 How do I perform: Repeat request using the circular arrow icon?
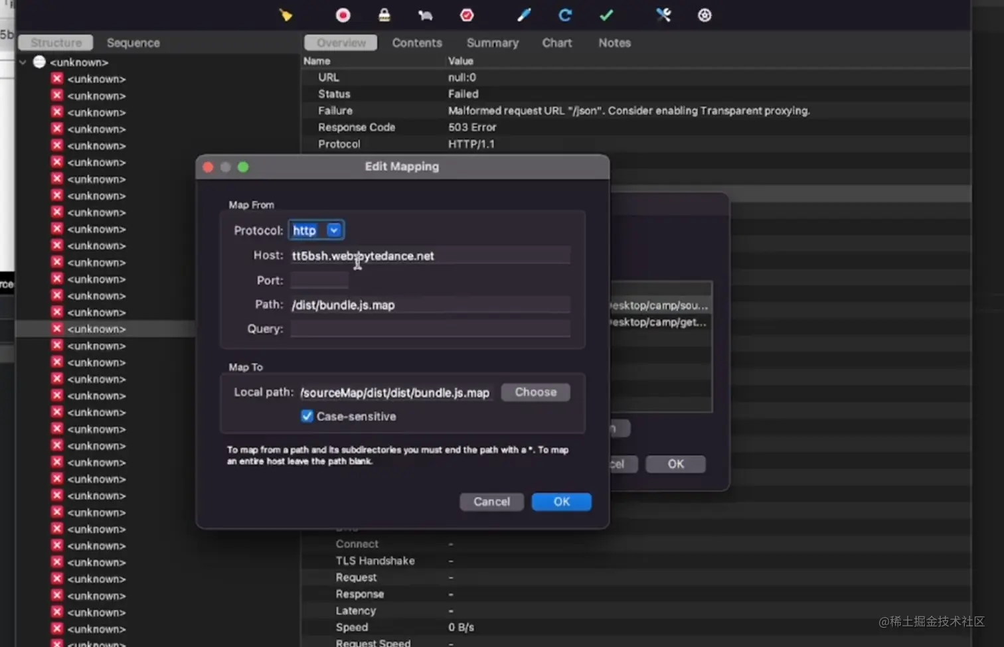(x=565, y=15)
